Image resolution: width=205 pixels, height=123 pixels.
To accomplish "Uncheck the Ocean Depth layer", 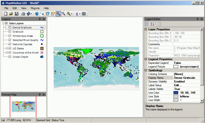I will [10, 57].
